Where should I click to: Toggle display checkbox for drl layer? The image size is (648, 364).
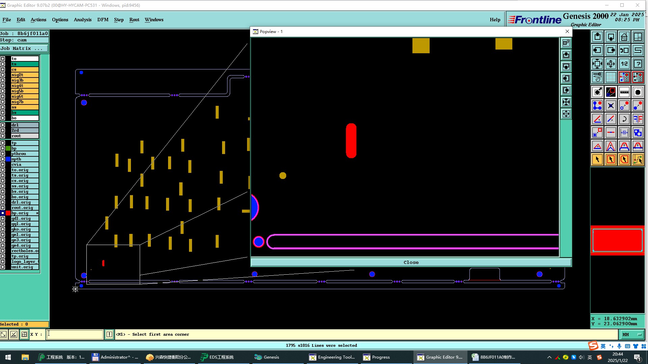click(3, 125)
